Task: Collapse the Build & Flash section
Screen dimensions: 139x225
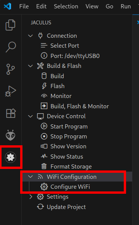Action: 30,66
